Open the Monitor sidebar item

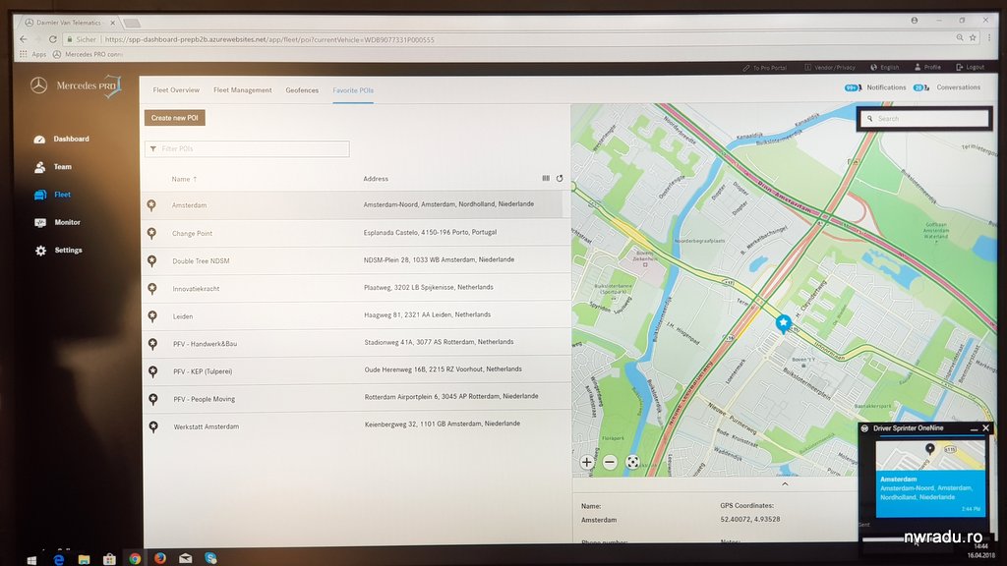(x=57, y=223)
